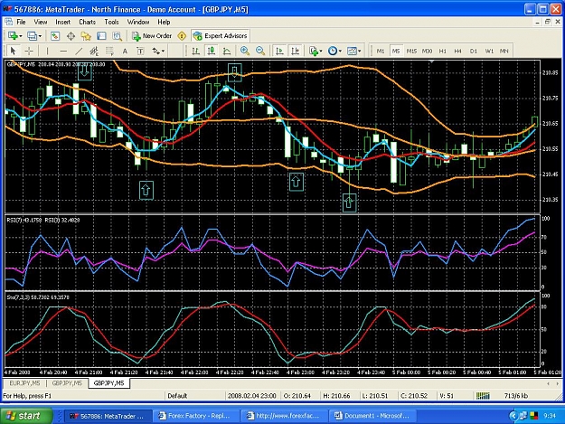The image size is (565, 424).
Task: Open the Charts menu
Action: tap(88, 22)
